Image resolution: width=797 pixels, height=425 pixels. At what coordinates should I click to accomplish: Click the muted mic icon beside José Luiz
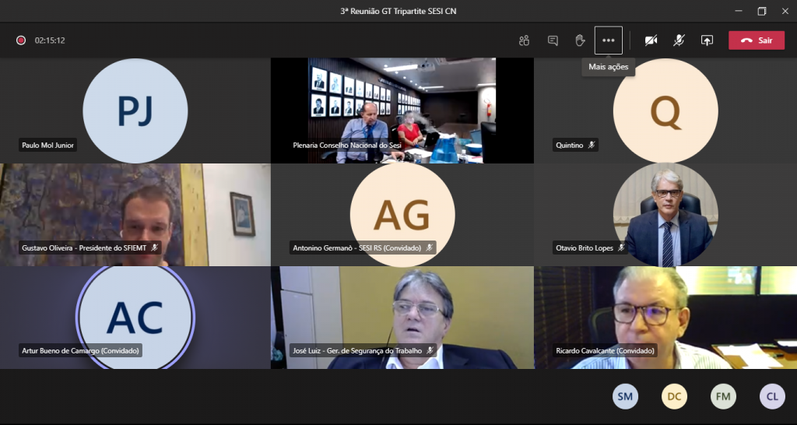click(430, 351)
